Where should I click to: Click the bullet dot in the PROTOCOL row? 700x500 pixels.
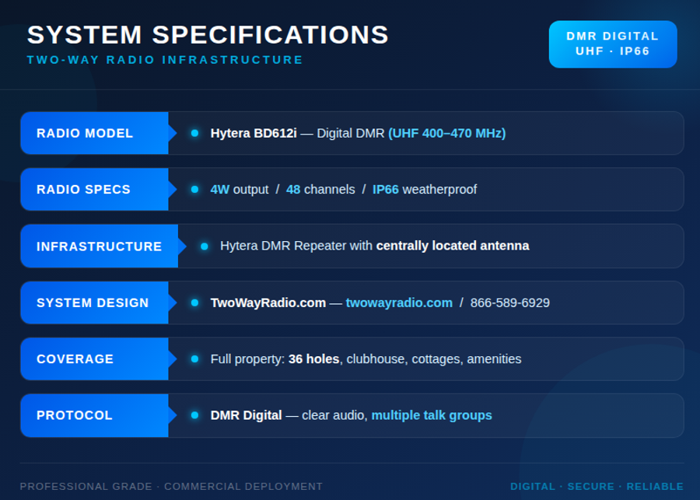194,415
